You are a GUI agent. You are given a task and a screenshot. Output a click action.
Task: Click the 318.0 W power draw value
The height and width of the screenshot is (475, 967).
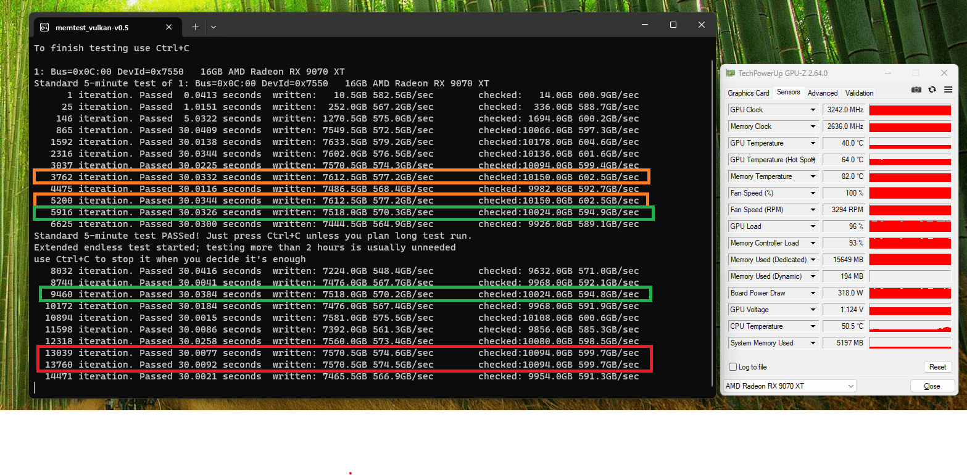tap(844, 293)
